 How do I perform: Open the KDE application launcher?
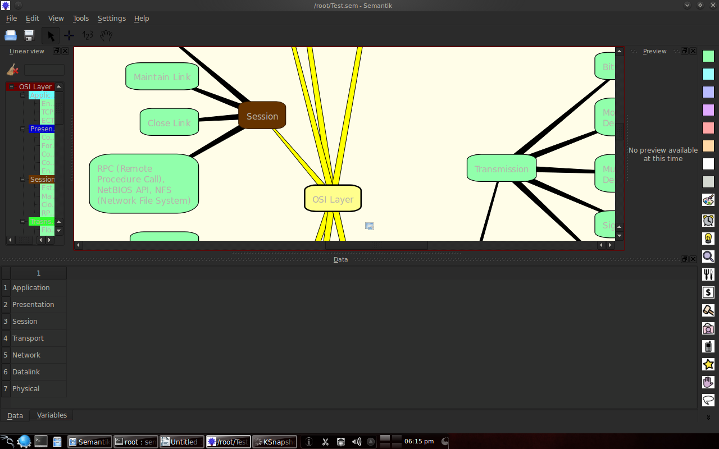coord(7,442)
